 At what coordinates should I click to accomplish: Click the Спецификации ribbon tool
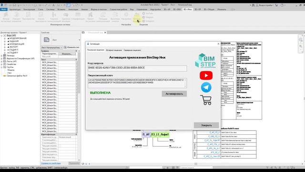pyautogui.click(x=78, y=16)
